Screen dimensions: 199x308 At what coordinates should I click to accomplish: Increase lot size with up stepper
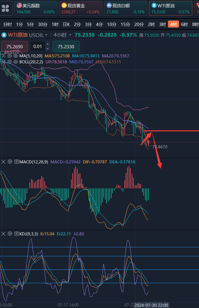(x=47, y=44)
